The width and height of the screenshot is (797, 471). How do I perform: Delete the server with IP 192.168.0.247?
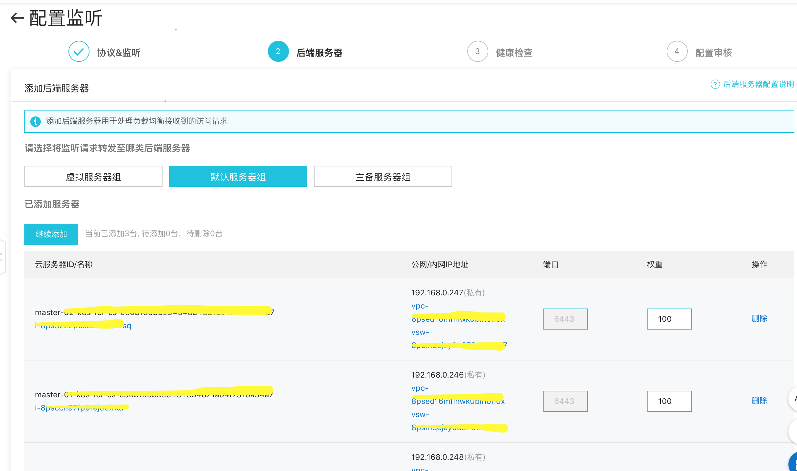[759, 318]
